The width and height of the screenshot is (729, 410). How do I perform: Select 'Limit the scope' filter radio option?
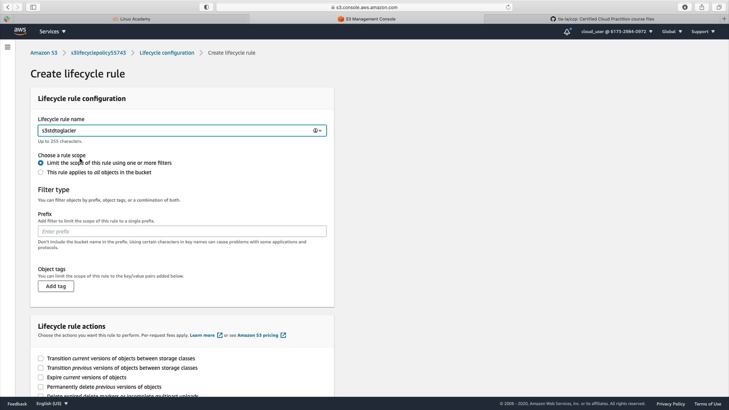point(41,163)
